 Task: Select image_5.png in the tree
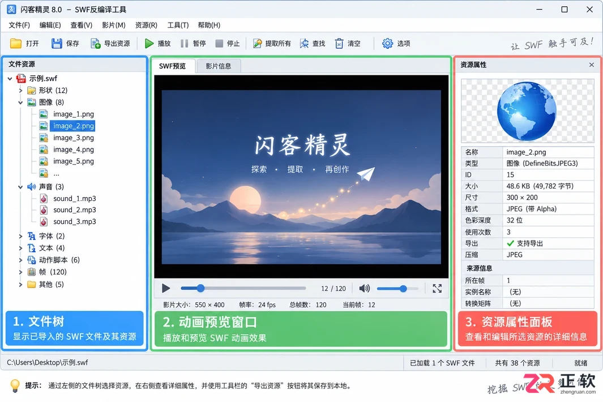74,161
